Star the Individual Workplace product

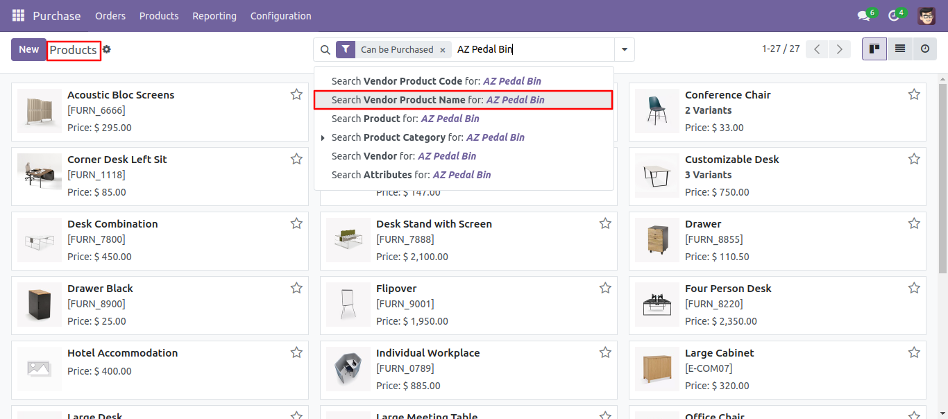pyautogui.click(x=605, y=352)
